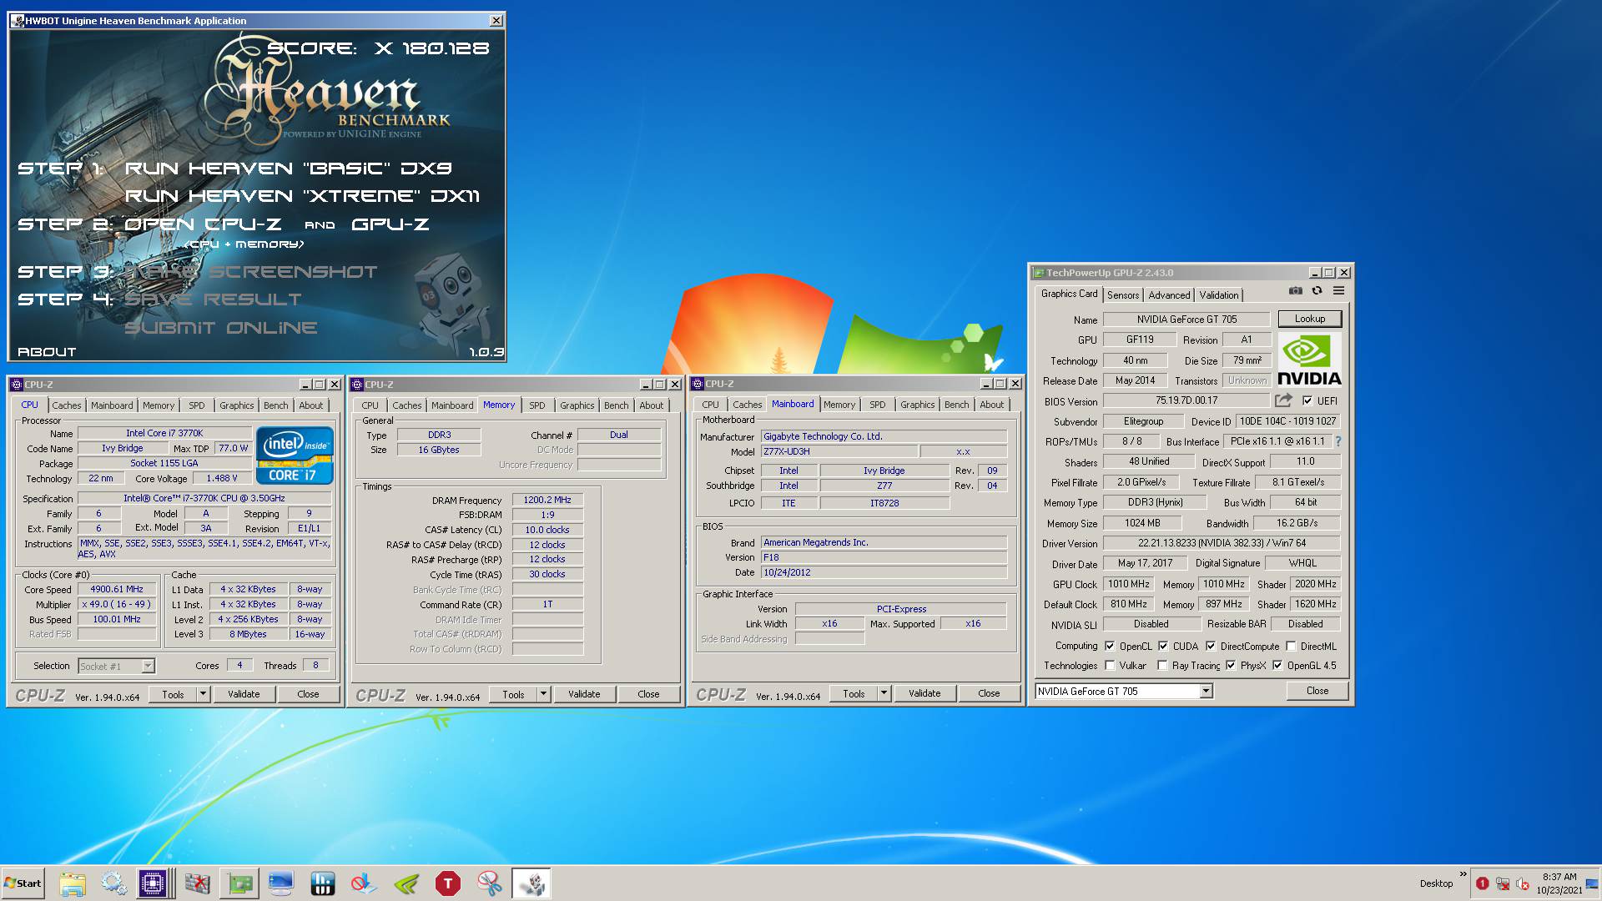Open the blue monitor taskbar icon
This screenshot has width=1602, height=901.
(281, 883)
